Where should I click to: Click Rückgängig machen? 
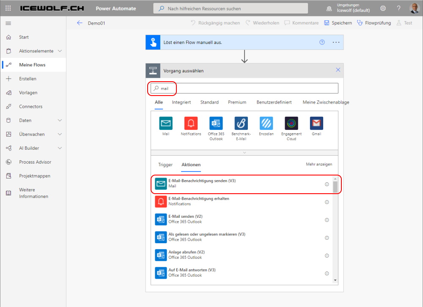coord(215,23)
